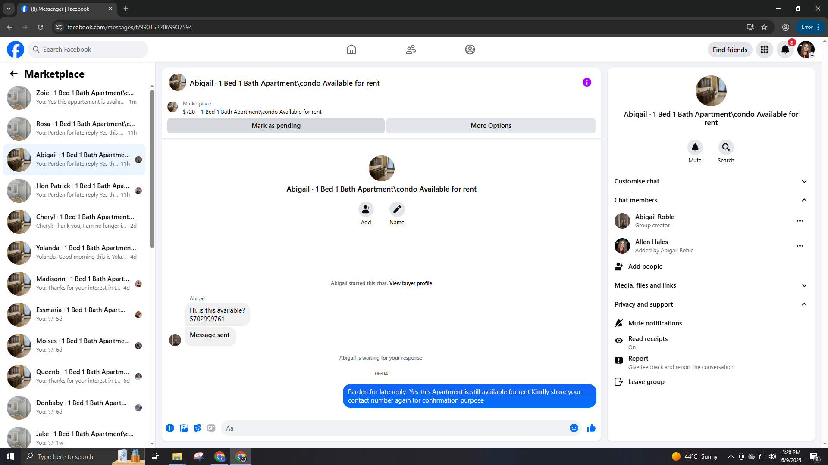Viewport: 828px width, 465px height.
Task: Open the Friends icon in top nav
Action: click(411, 50)
